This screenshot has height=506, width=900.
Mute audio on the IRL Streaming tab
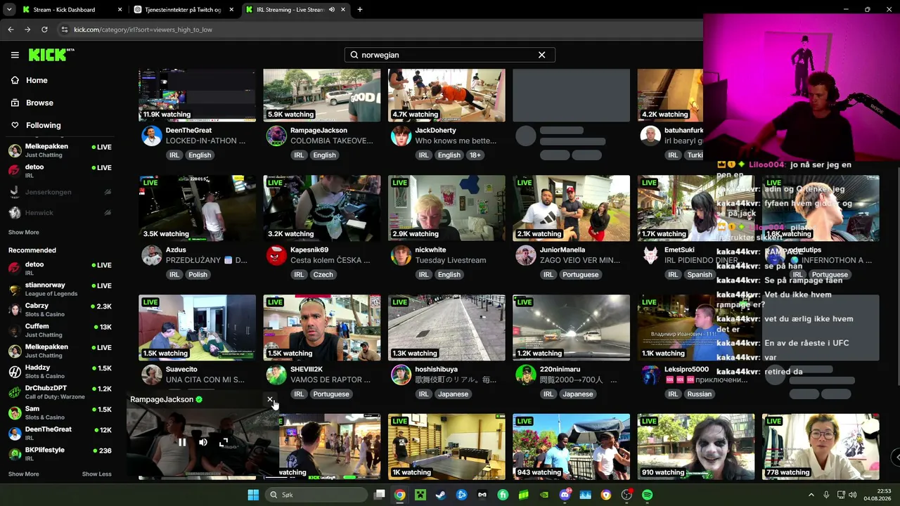coord(331,10)
